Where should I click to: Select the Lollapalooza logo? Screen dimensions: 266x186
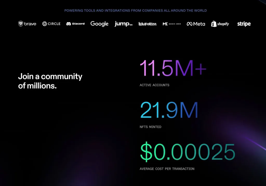coord(148,24)
